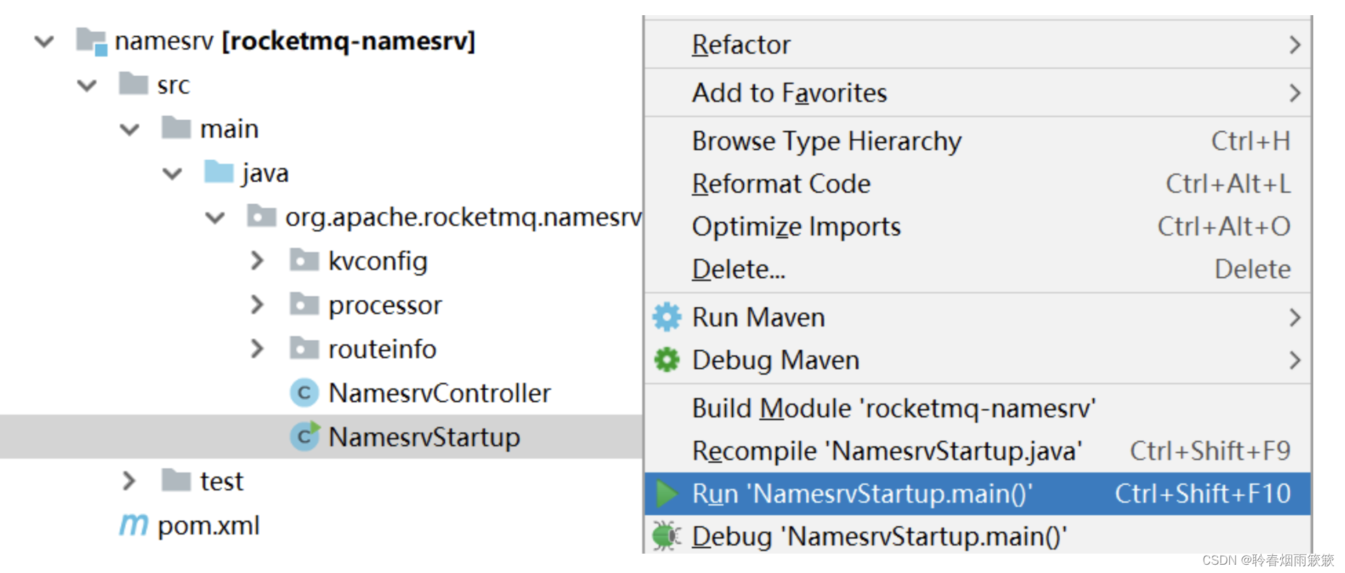Select the pom.xml file name
This screenshot has height=573, width=1345.
pos(209,526)
